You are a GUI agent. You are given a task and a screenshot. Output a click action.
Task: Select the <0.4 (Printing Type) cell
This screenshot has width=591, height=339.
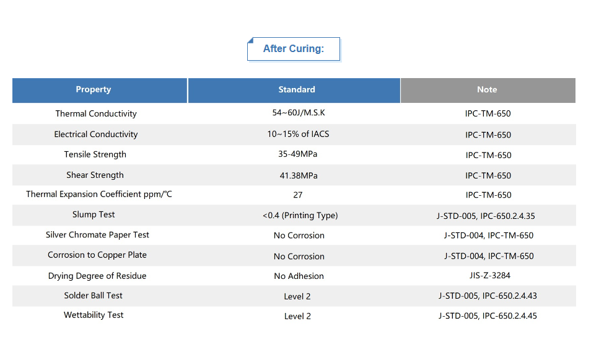coord(300,216)
